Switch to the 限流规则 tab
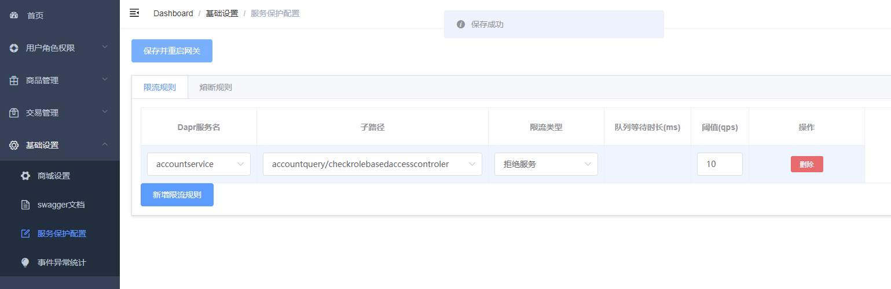Image resolution: width=891 pixels, height=289 pixels. click(160, 87)
